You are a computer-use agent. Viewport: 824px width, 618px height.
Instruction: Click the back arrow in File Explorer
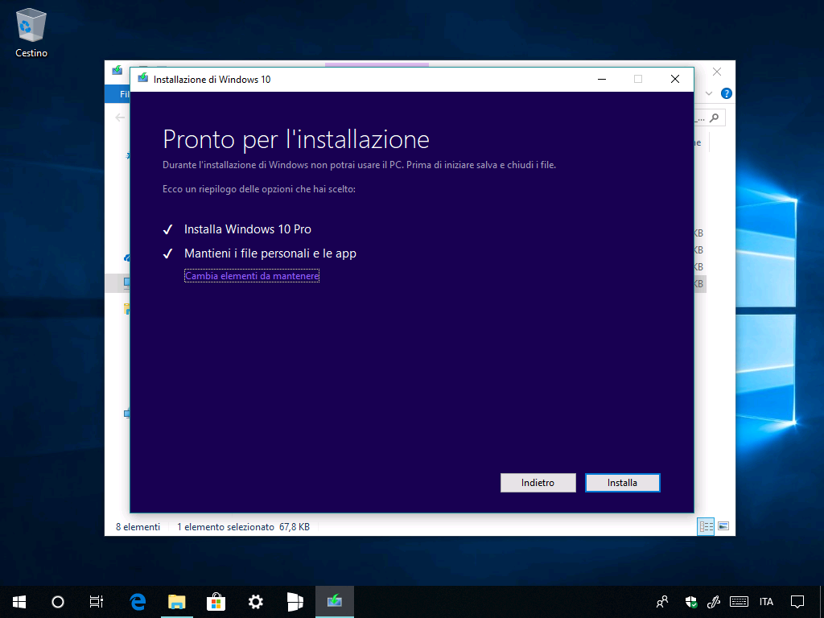point(120,117)
